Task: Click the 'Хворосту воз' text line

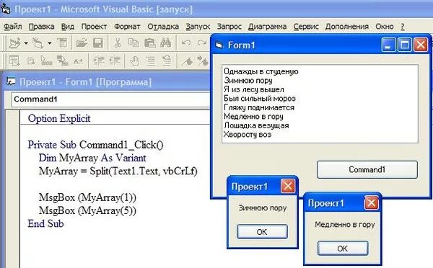Action: coord(248,134)
